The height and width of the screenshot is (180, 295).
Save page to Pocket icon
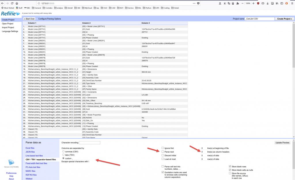pos(198,3)
